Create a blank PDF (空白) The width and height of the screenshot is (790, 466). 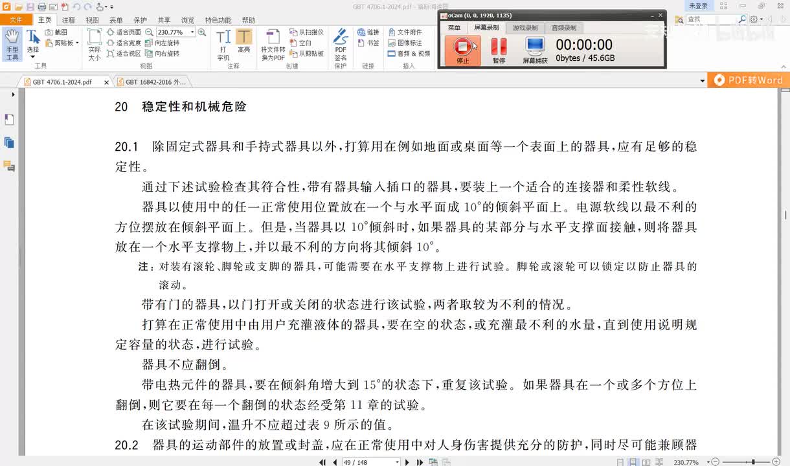coord(300,43)
